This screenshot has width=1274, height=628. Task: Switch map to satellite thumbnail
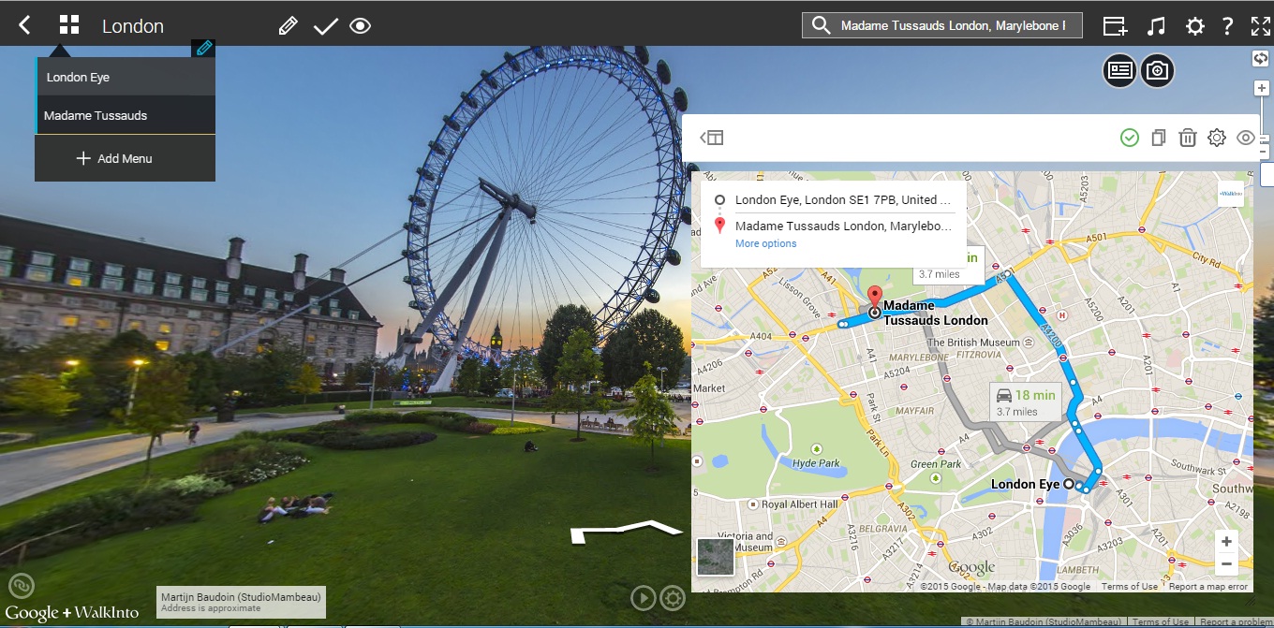716,557
